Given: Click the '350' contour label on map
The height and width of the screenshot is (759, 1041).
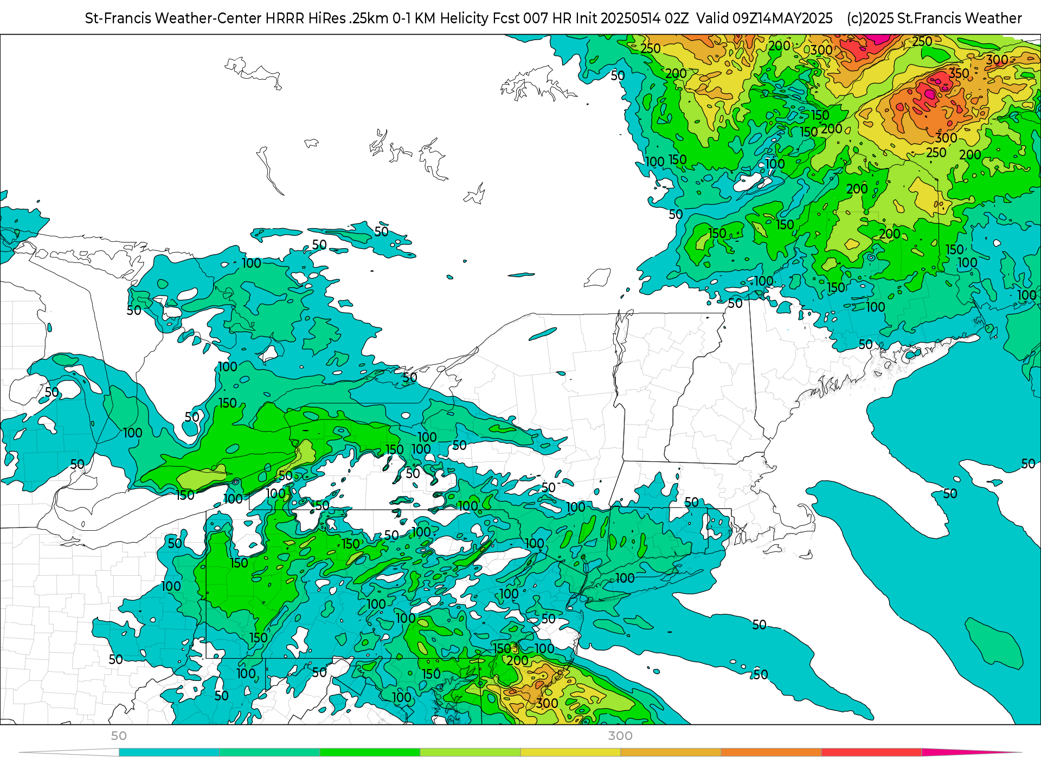Looking at the screenshot, I should coord(959,73).
